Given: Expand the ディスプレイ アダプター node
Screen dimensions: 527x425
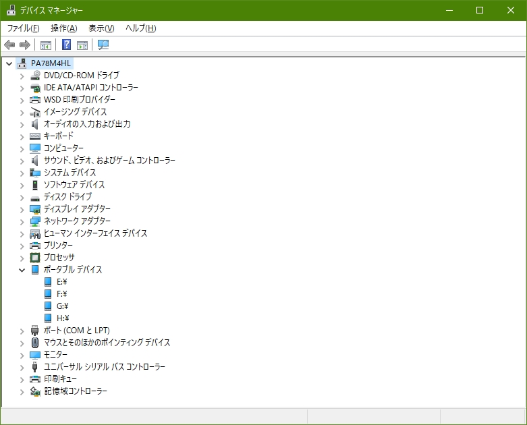Looking at the screenshot, I should point(22,210).
